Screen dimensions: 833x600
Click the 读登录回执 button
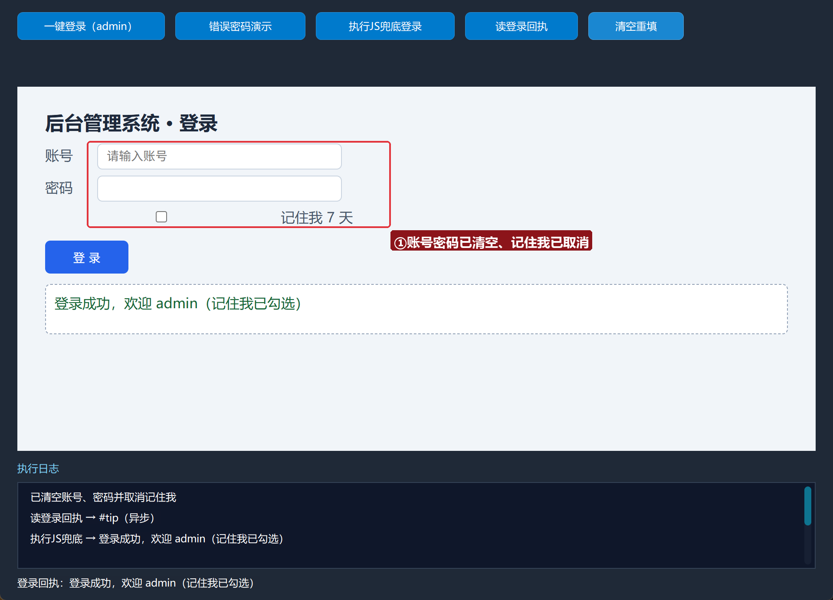point(521,26)
